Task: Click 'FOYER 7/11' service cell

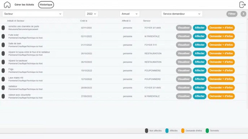Action: click(151, 45)
